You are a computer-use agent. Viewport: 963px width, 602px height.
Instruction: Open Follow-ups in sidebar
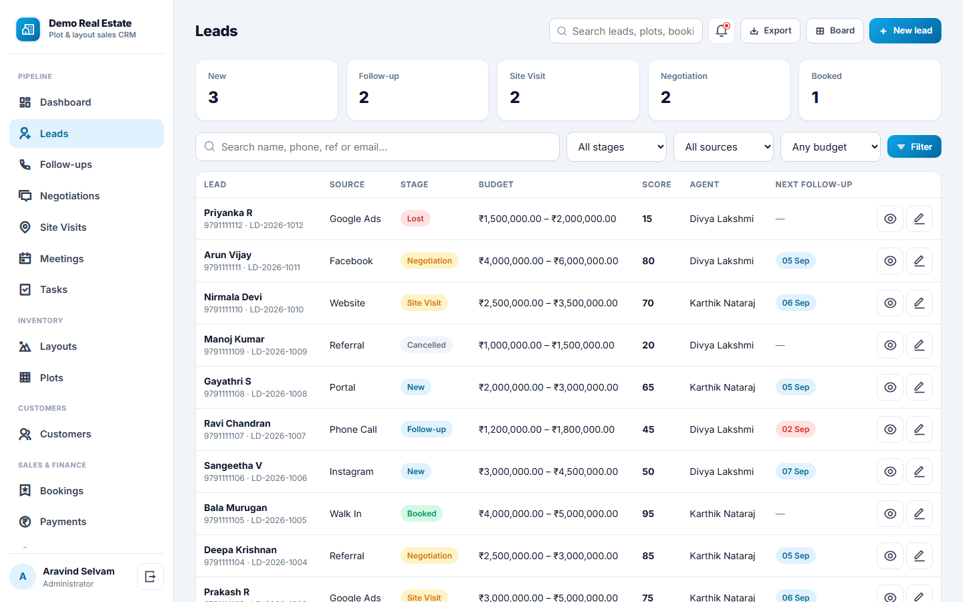[86, 165]
